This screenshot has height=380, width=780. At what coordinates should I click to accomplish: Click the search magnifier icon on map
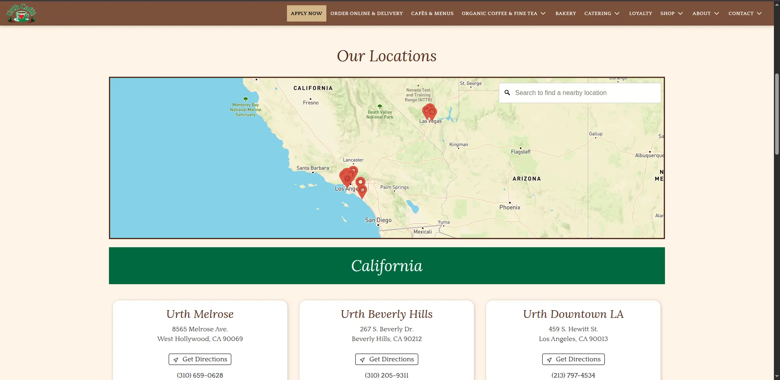(x=507, y=93)
